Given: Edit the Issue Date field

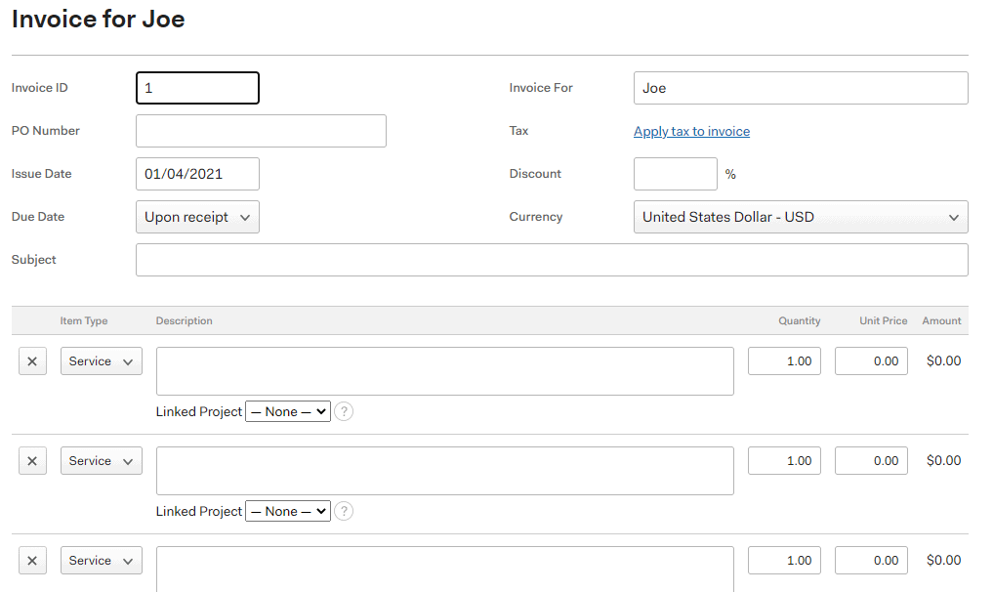Looking at the screenshot, I should [x=197, y=174].
